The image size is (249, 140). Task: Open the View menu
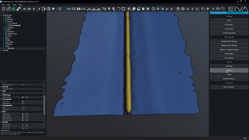click(x=8, y=5)
